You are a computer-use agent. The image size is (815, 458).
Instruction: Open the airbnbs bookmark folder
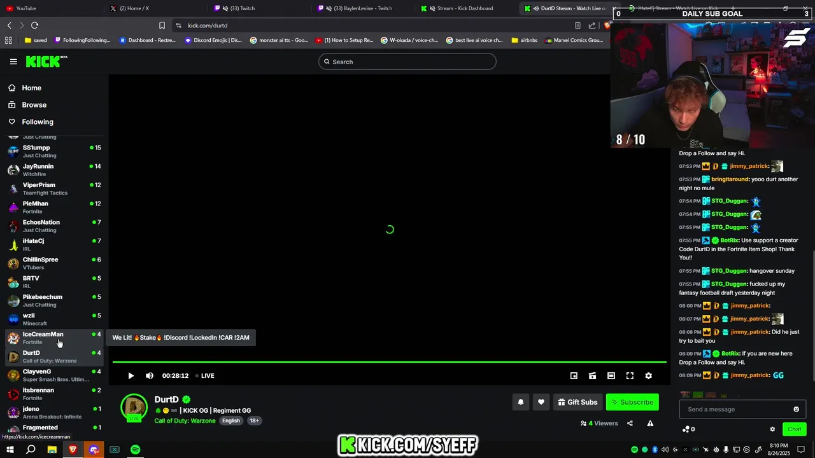click(523, 40)
